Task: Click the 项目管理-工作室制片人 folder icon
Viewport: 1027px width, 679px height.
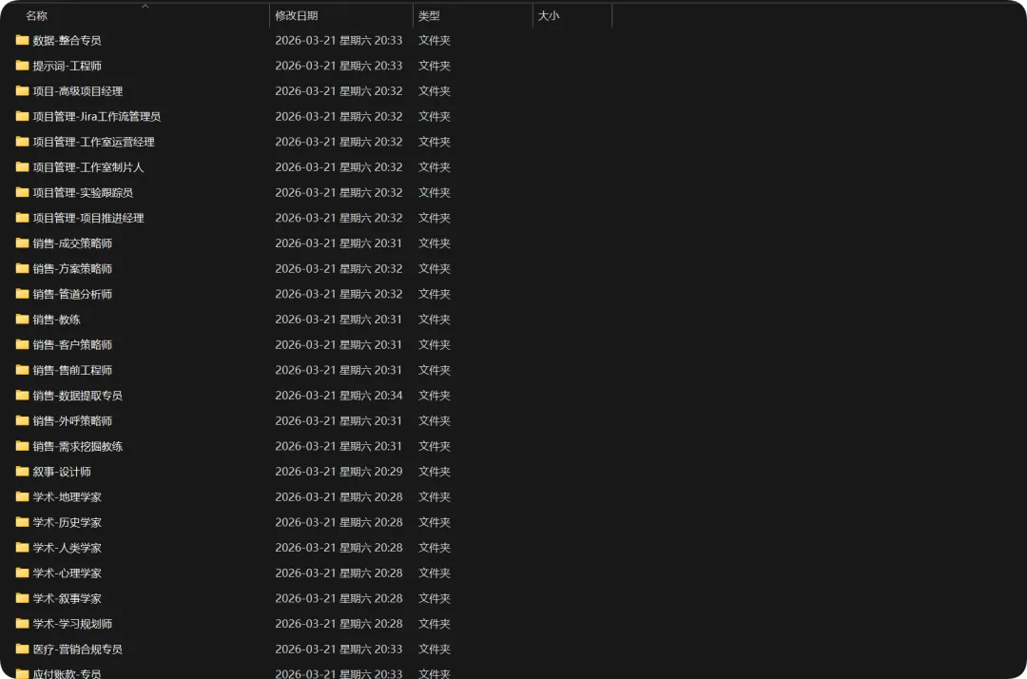Action: tap(22, 167)
